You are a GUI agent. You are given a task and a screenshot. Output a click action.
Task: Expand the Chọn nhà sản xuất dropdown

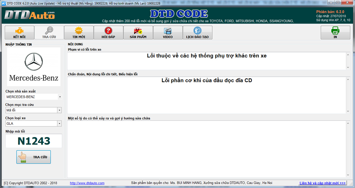[60, 97]
